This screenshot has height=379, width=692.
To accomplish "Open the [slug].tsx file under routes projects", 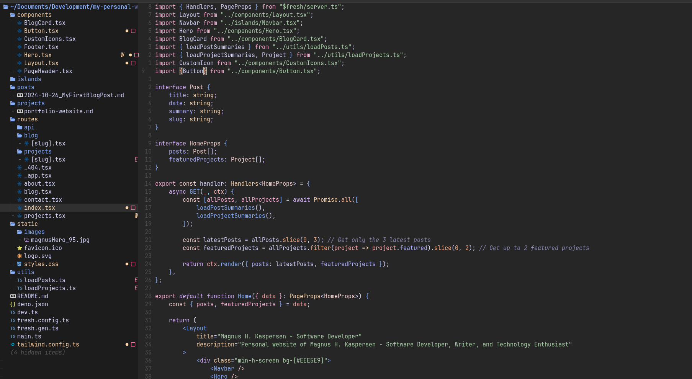I will coord(48,160).
